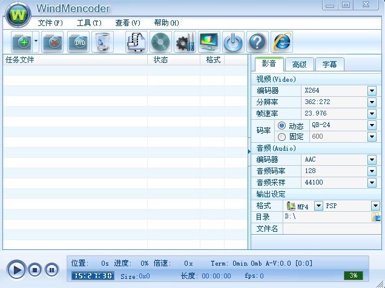The width and height of the screenshot is (385, 288).
Task: Click the 输出设定 section header
Action: [x=316, y=194]
